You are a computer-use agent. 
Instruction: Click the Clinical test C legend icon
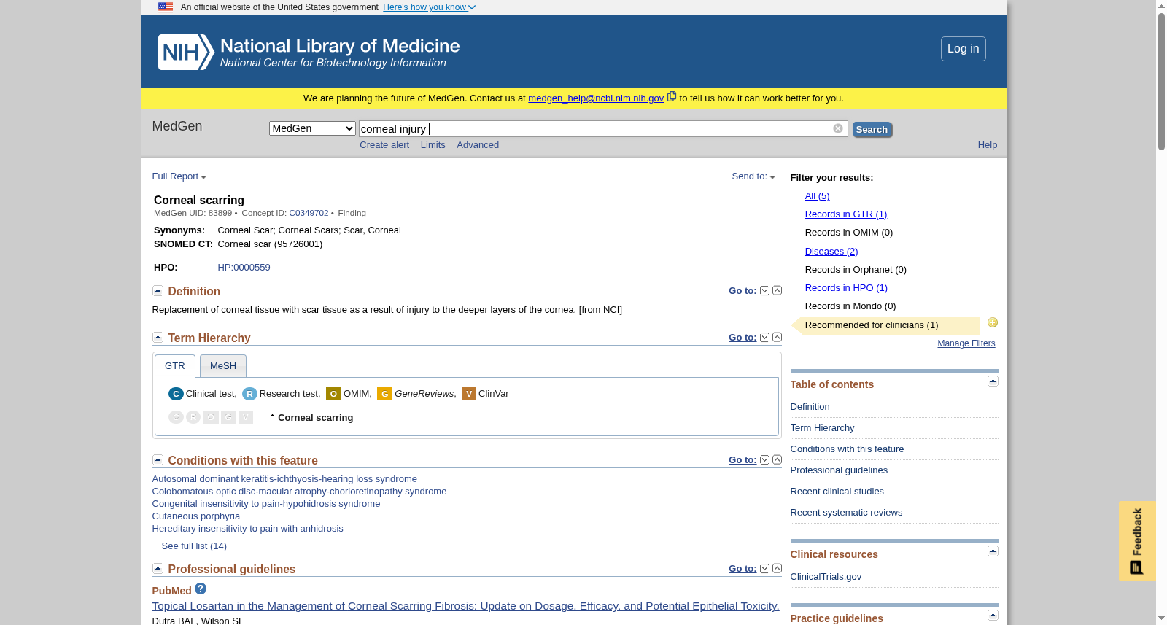pos(176,394)
